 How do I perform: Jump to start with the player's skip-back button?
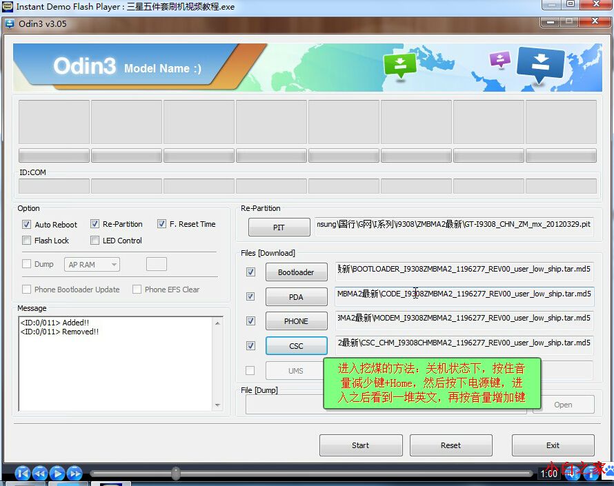[22, 474]
